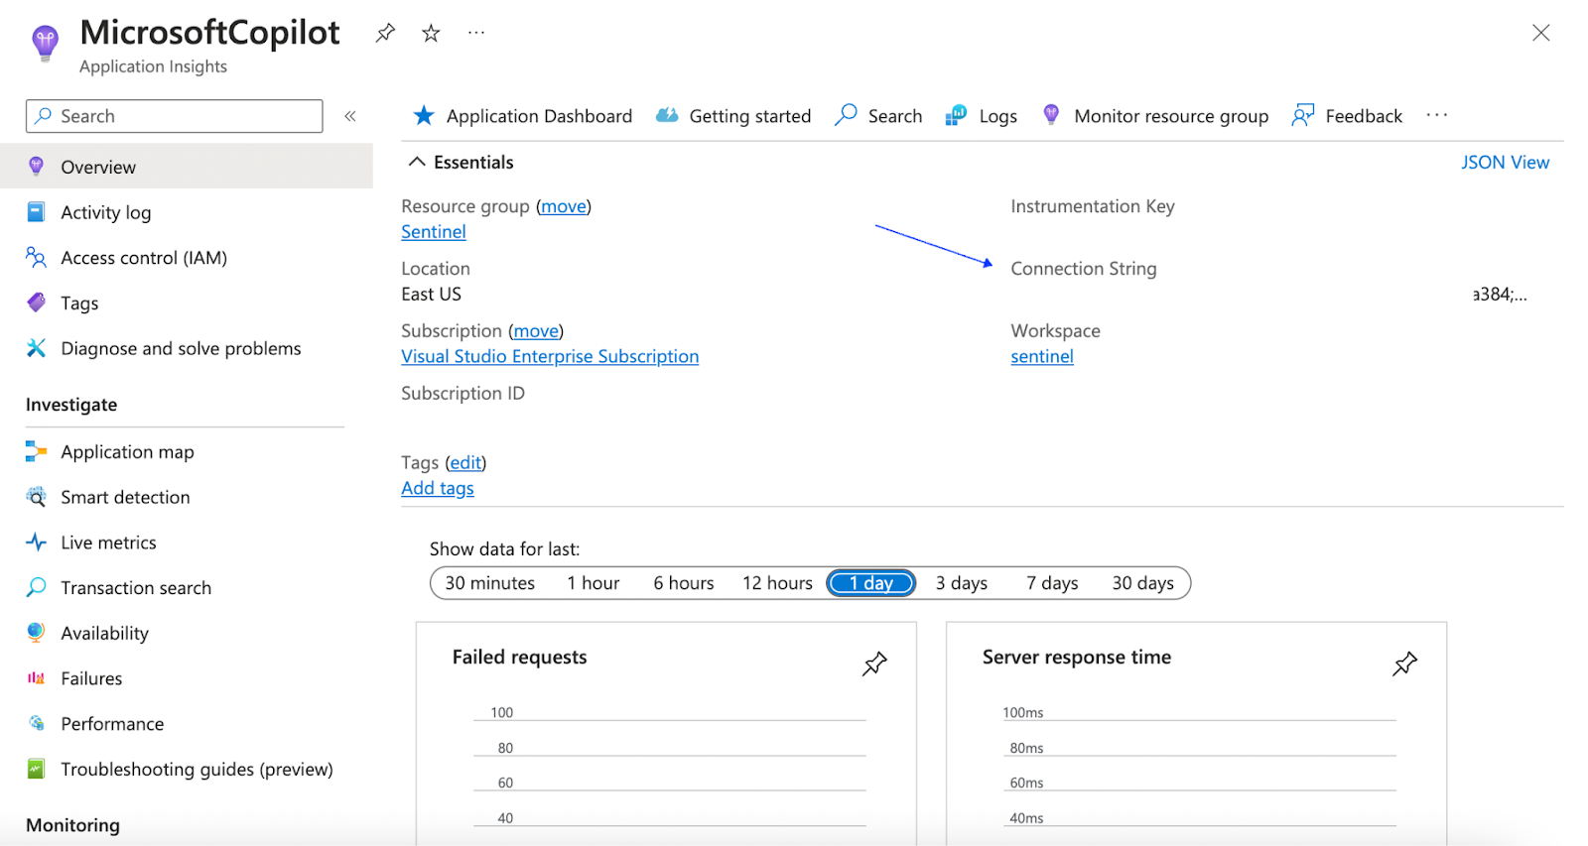Click the Activity log icon
Screen dimensions: 1588x846
point(37,212)
